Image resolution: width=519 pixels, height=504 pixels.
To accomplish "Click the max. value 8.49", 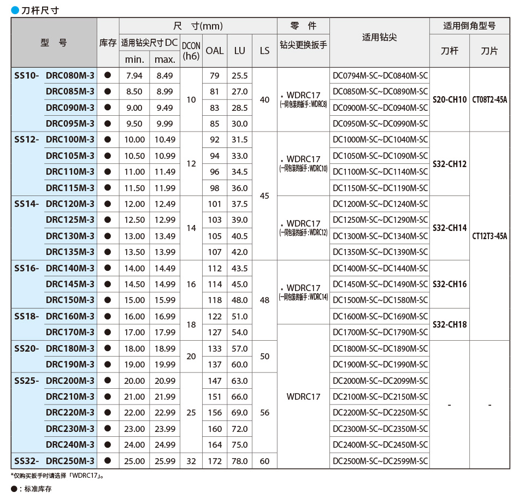I will (165, 75).
